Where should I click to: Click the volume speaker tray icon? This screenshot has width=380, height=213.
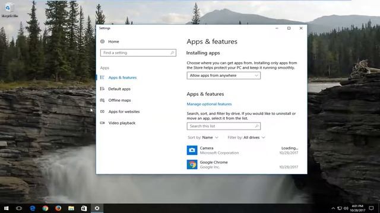coord(346,208)
